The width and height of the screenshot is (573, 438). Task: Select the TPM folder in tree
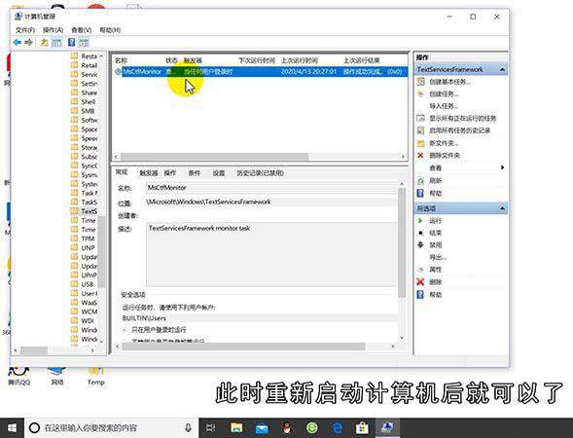pyautogui.click(x=83, y=238)
